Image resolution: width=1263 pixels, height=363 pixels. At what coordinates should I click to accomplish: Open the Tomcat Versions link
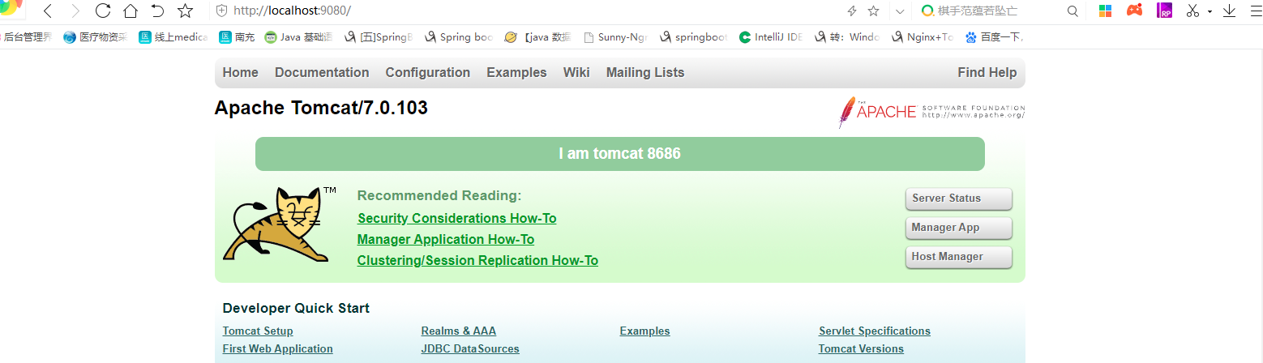pos(861,348)
